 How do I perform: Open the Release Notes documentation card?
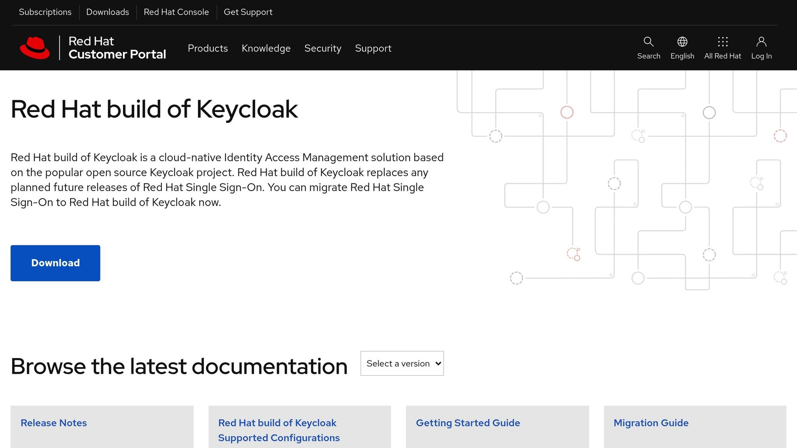pos(54,423)
